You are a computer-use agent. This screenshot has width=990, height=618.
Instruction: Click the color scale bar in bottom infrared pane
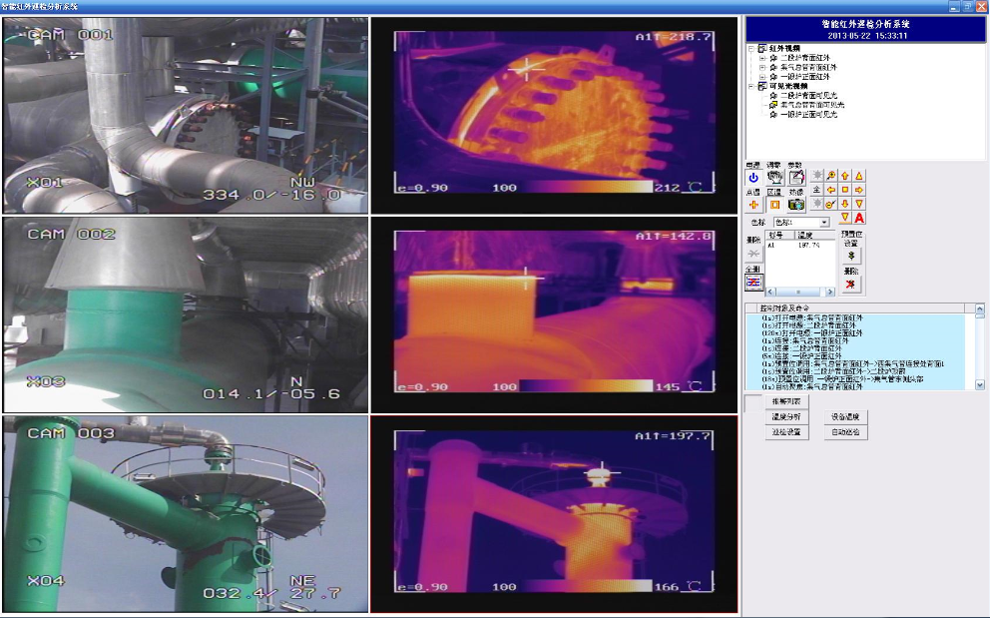pyautogui.click(x=587, y=586)
